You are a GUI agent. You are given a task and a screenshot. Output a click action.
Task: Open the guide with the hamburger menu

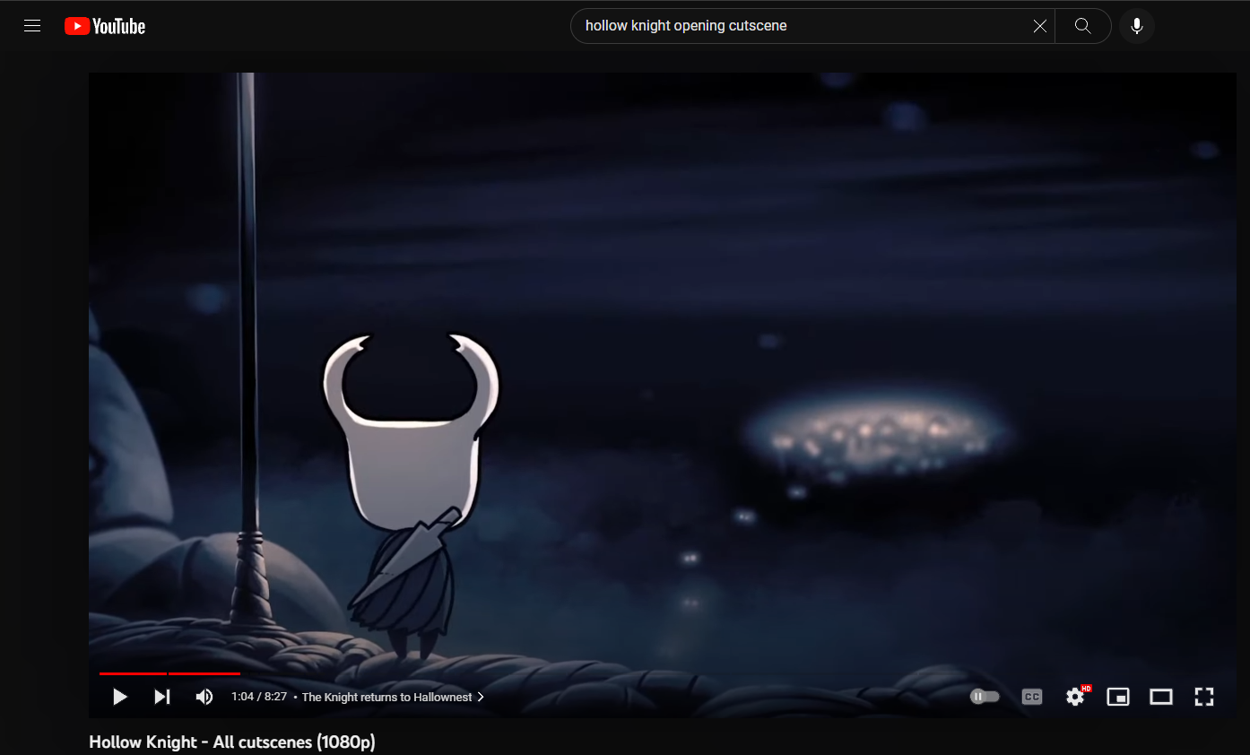[31, 25]
